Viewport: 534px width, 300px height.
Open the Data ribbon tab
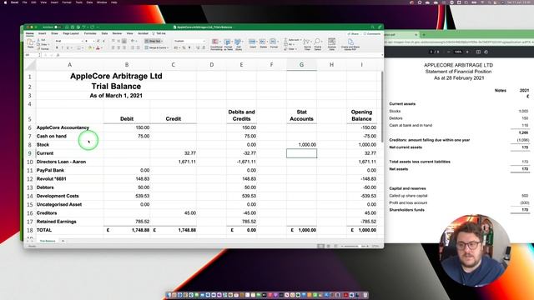click(x=104, y=33)
